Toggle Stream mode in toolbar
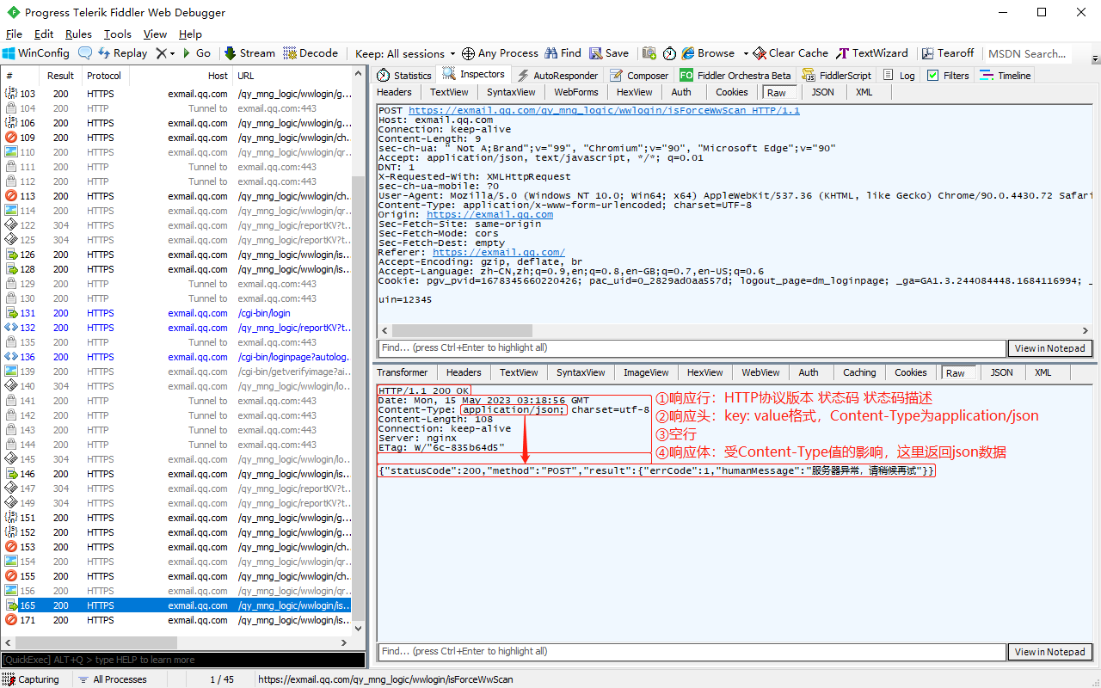This screenshot has height=688, width=1101. tap(249, 53)
